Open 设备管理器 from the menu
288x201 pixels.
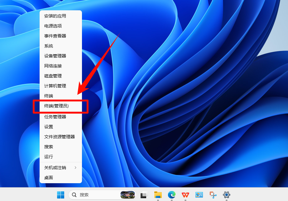pos(61,56)
